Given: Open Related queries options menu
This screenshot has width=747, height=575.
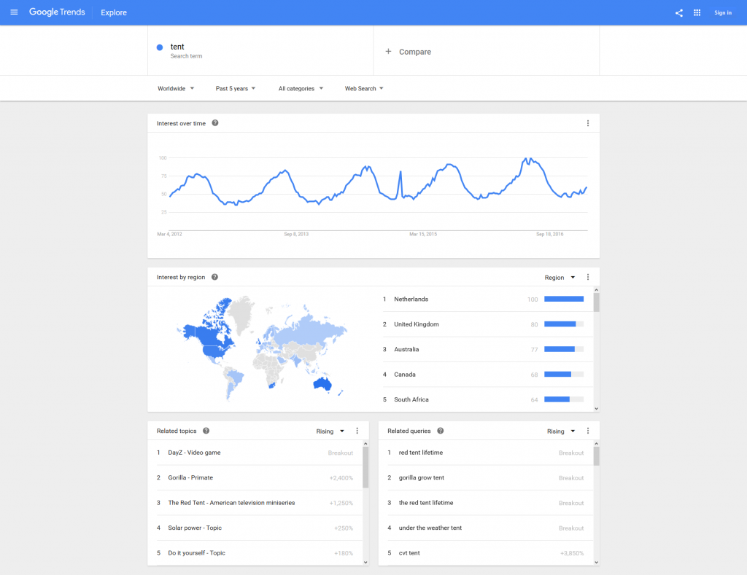Looking at the screenshot, I should pos(588,431).
